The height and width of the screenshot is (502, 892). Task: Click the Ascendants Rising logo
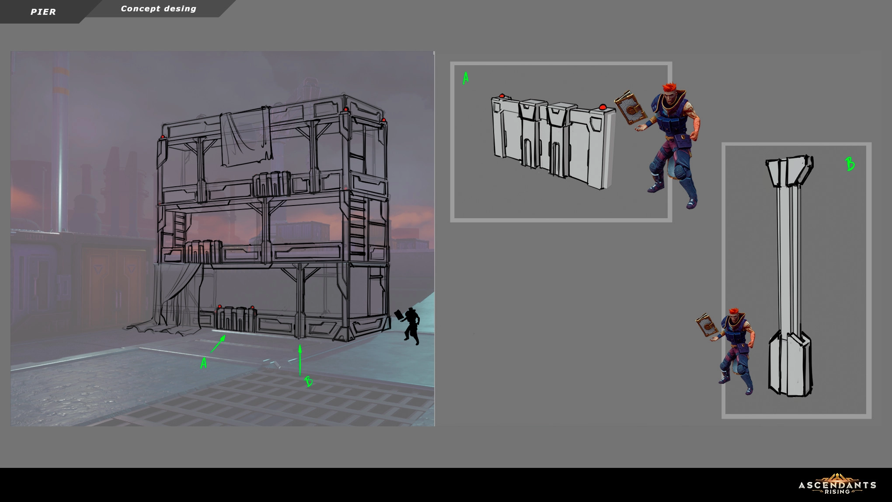[837, 485]
